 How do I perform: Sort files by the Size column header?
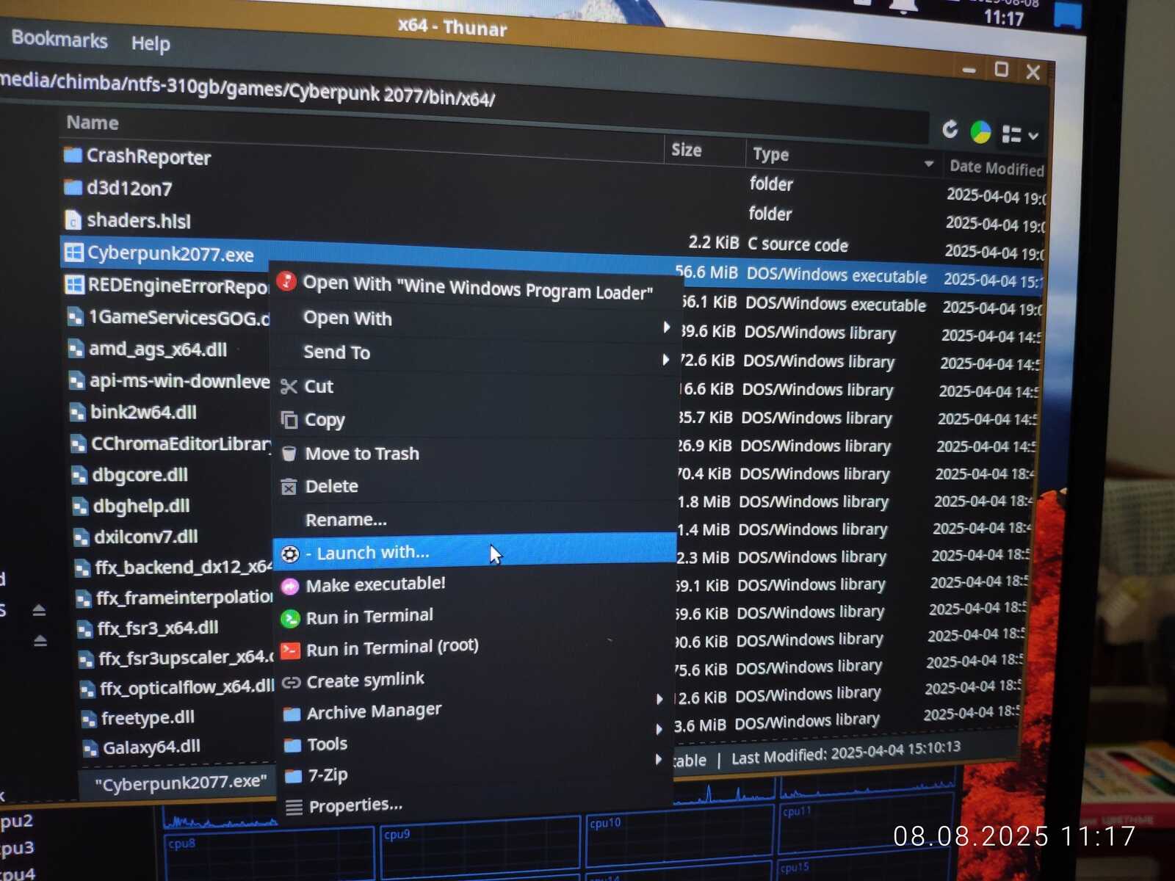click(x=687, y=150)
